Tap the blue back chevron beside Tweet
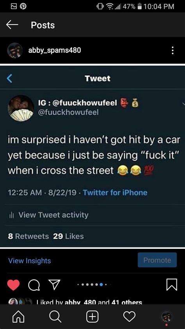The image size is (185, 329). 9,79
